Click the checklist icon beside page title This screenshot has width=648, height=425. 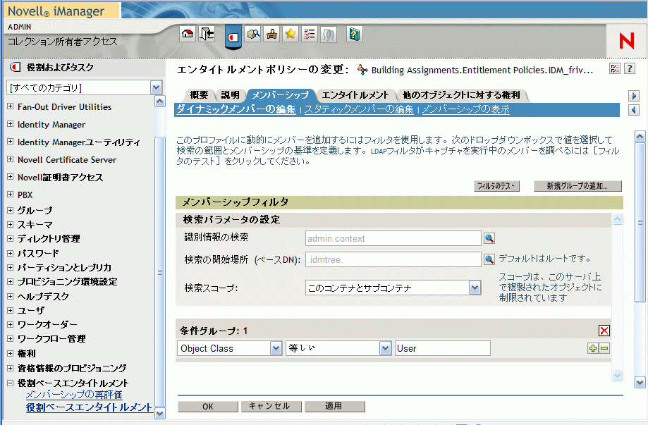pyautogui.click(x=615, y=68)
